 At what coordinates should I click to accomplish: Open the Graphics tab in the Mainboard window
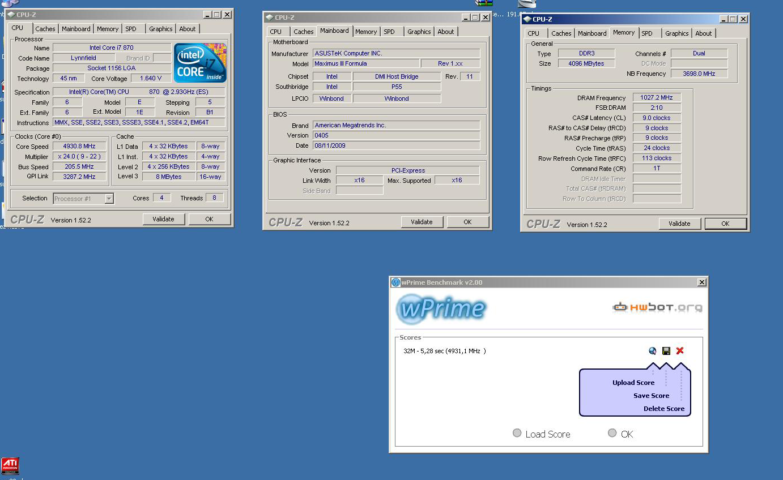point(419,32)
